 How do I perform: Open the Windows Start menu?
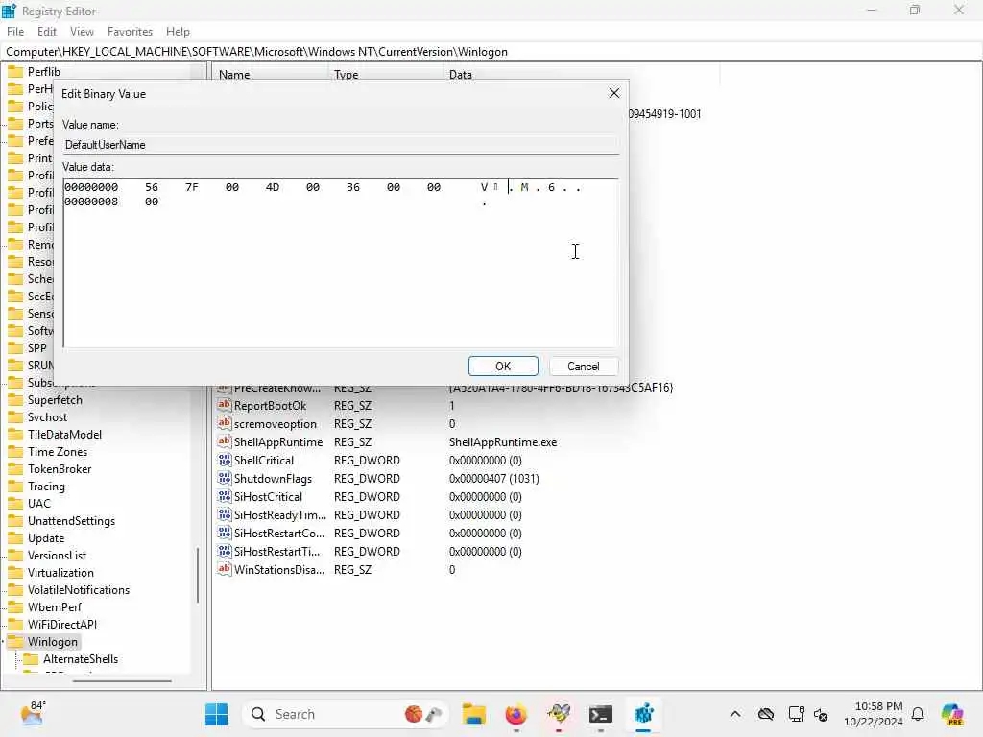pos(216,714)
